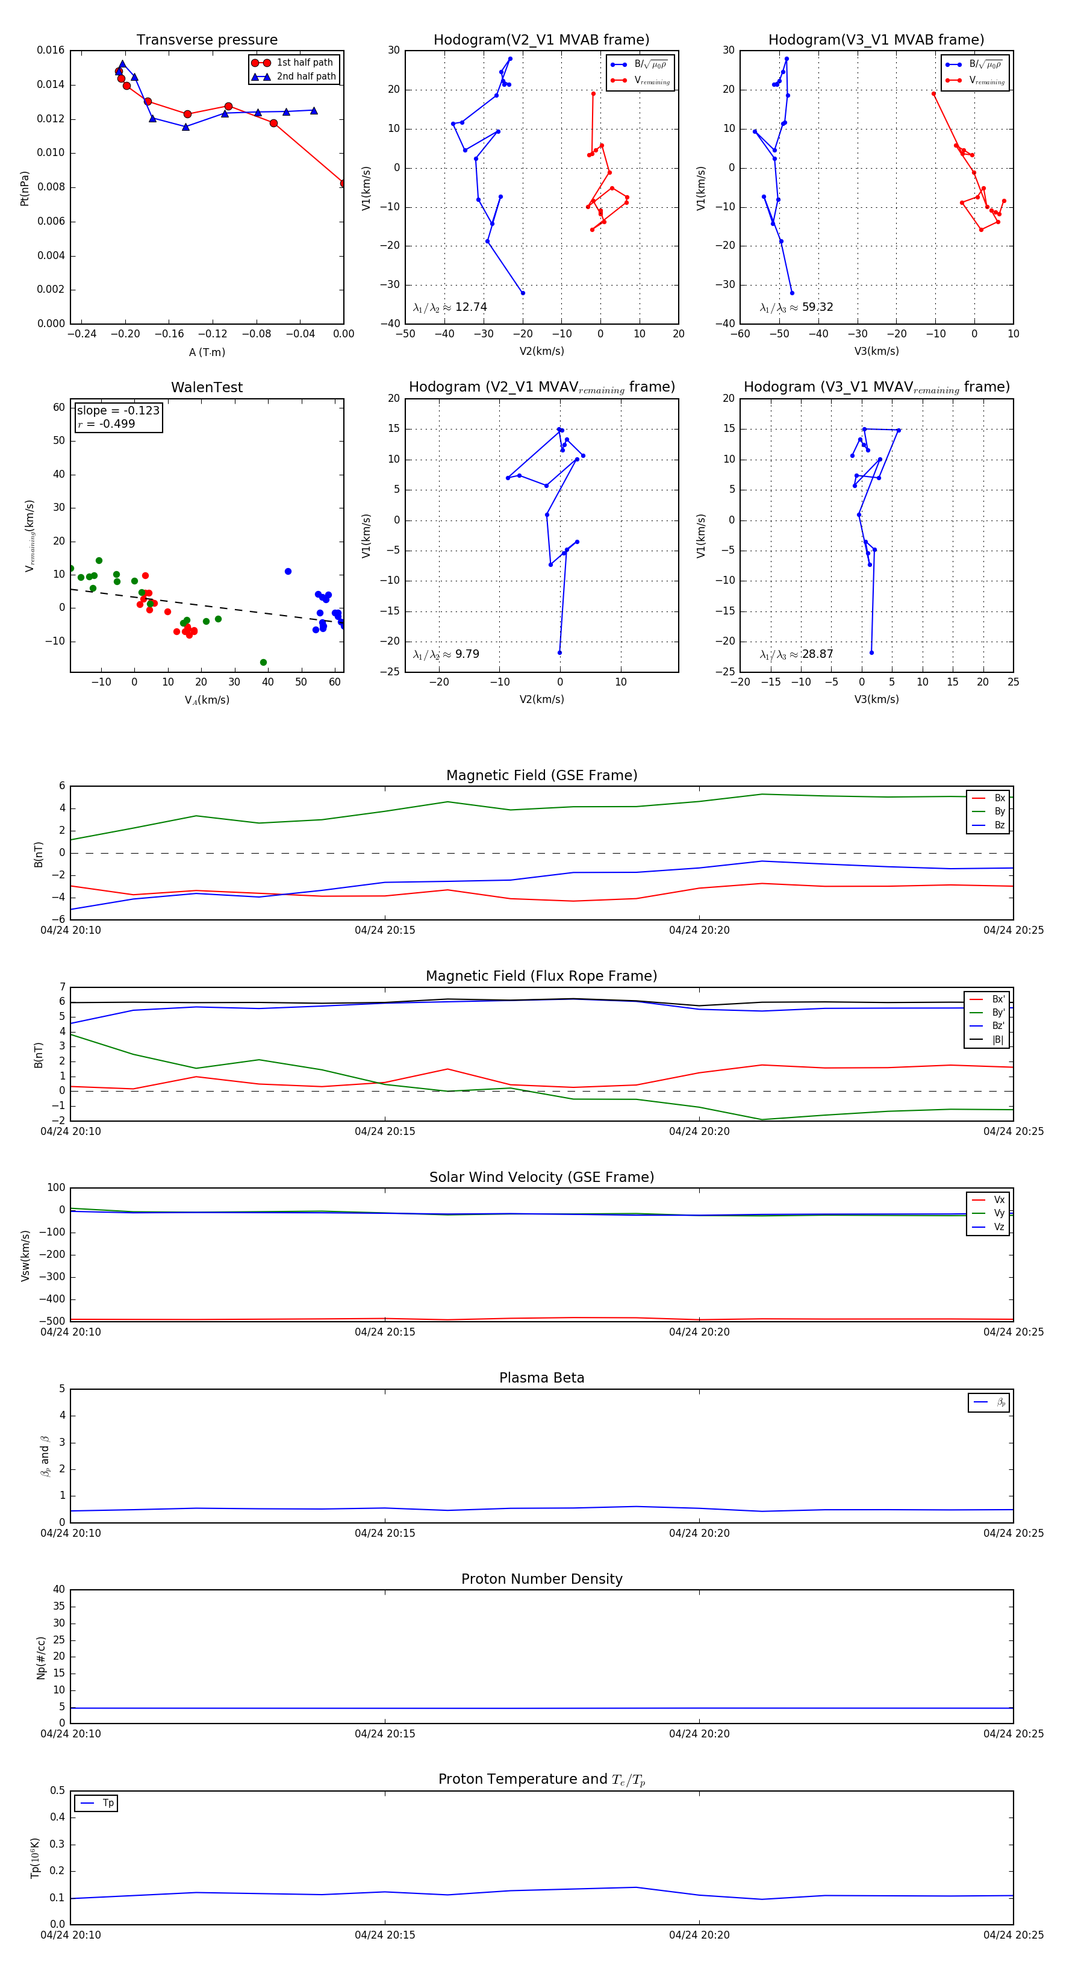
Task: Click the 'Magnetic Field (GSE Frame)' title
Action: [541, 775]
